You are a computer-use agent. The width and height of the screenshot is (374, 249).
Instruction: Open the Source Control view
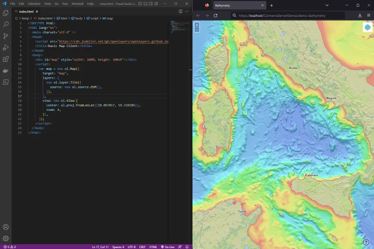pyautogui.click(x=6, y=36)
